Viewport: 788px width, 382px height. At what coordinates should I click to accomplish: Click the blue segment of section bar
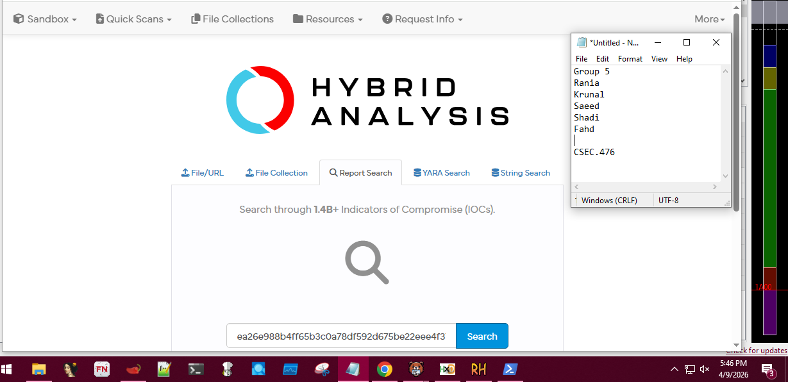[x=770, y=56]
